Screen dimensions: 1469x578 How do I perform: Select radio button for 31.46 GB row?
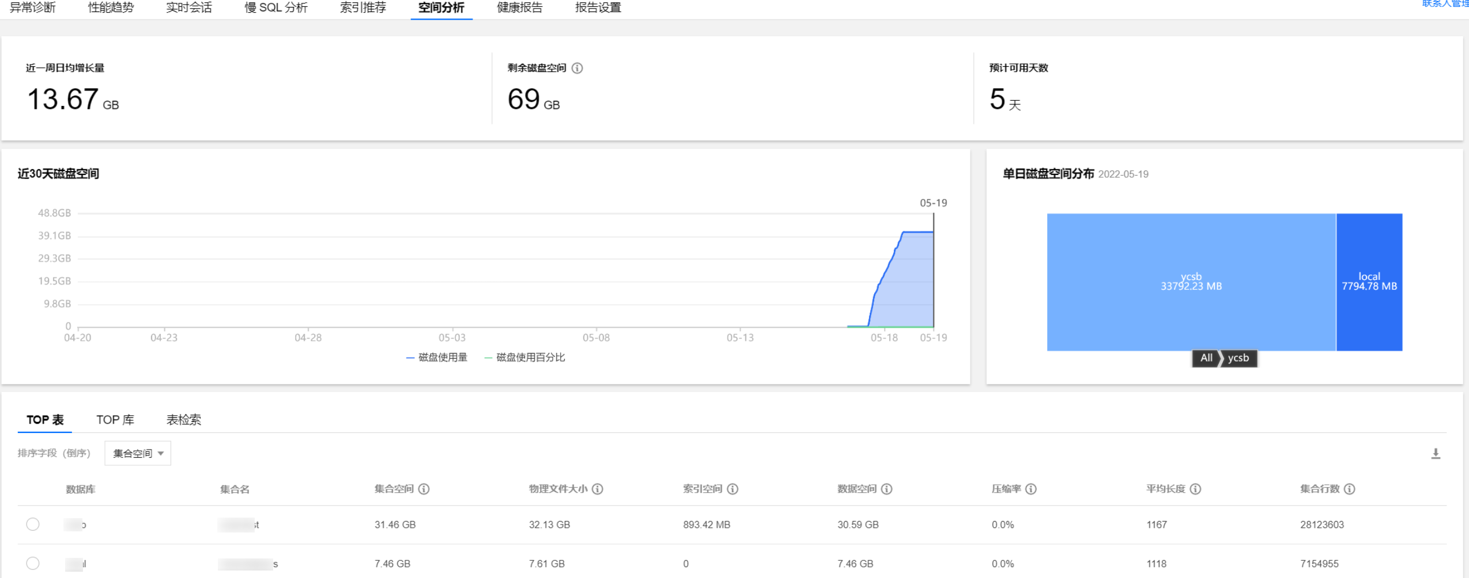(33, 524)
